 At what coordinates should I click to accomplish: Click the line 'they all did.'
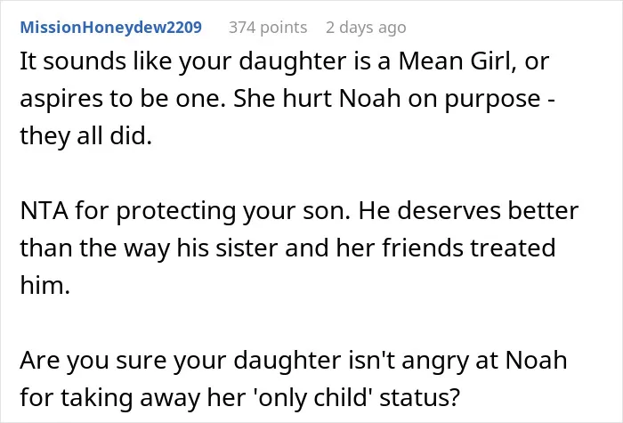85,136
